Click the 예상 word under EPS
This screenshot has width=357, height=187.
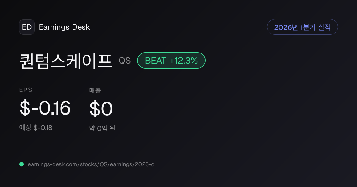tap(25, 128)
